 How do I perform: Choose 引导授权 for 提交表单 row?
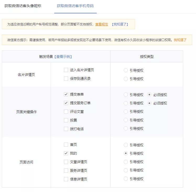[x=126, y=95]
